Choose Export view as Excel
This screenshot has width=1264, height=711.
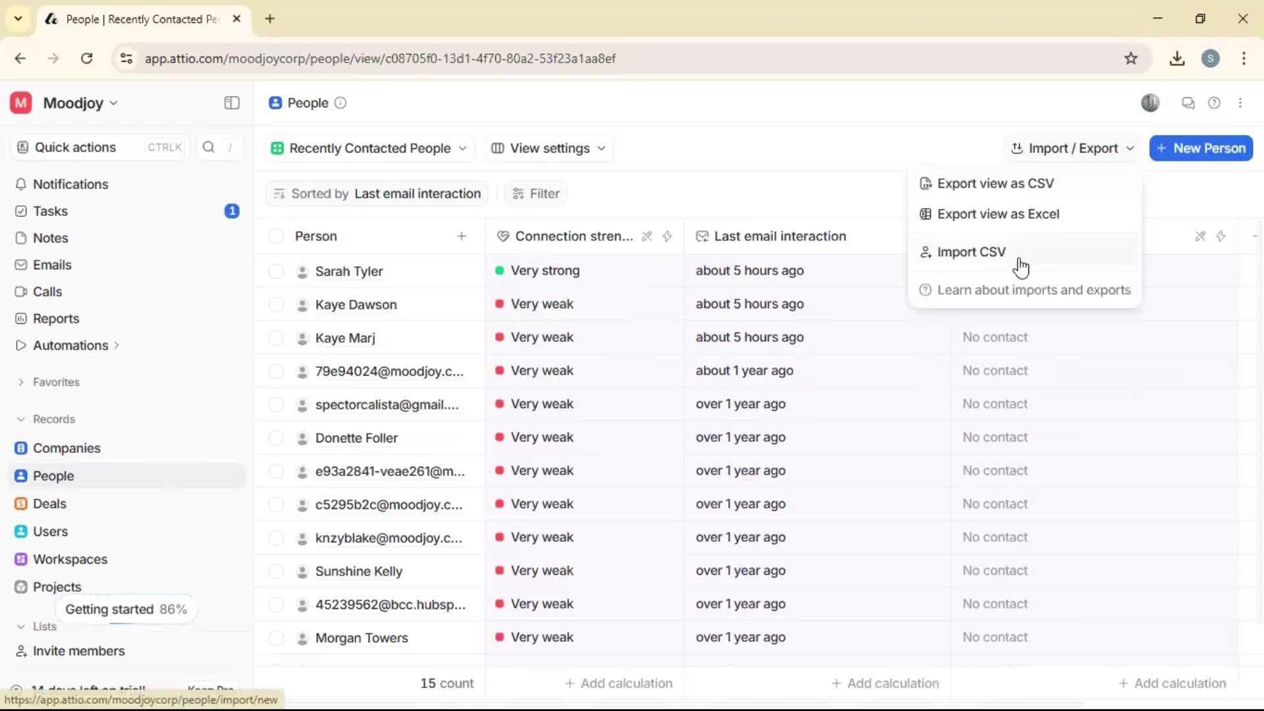[1024, 215]
